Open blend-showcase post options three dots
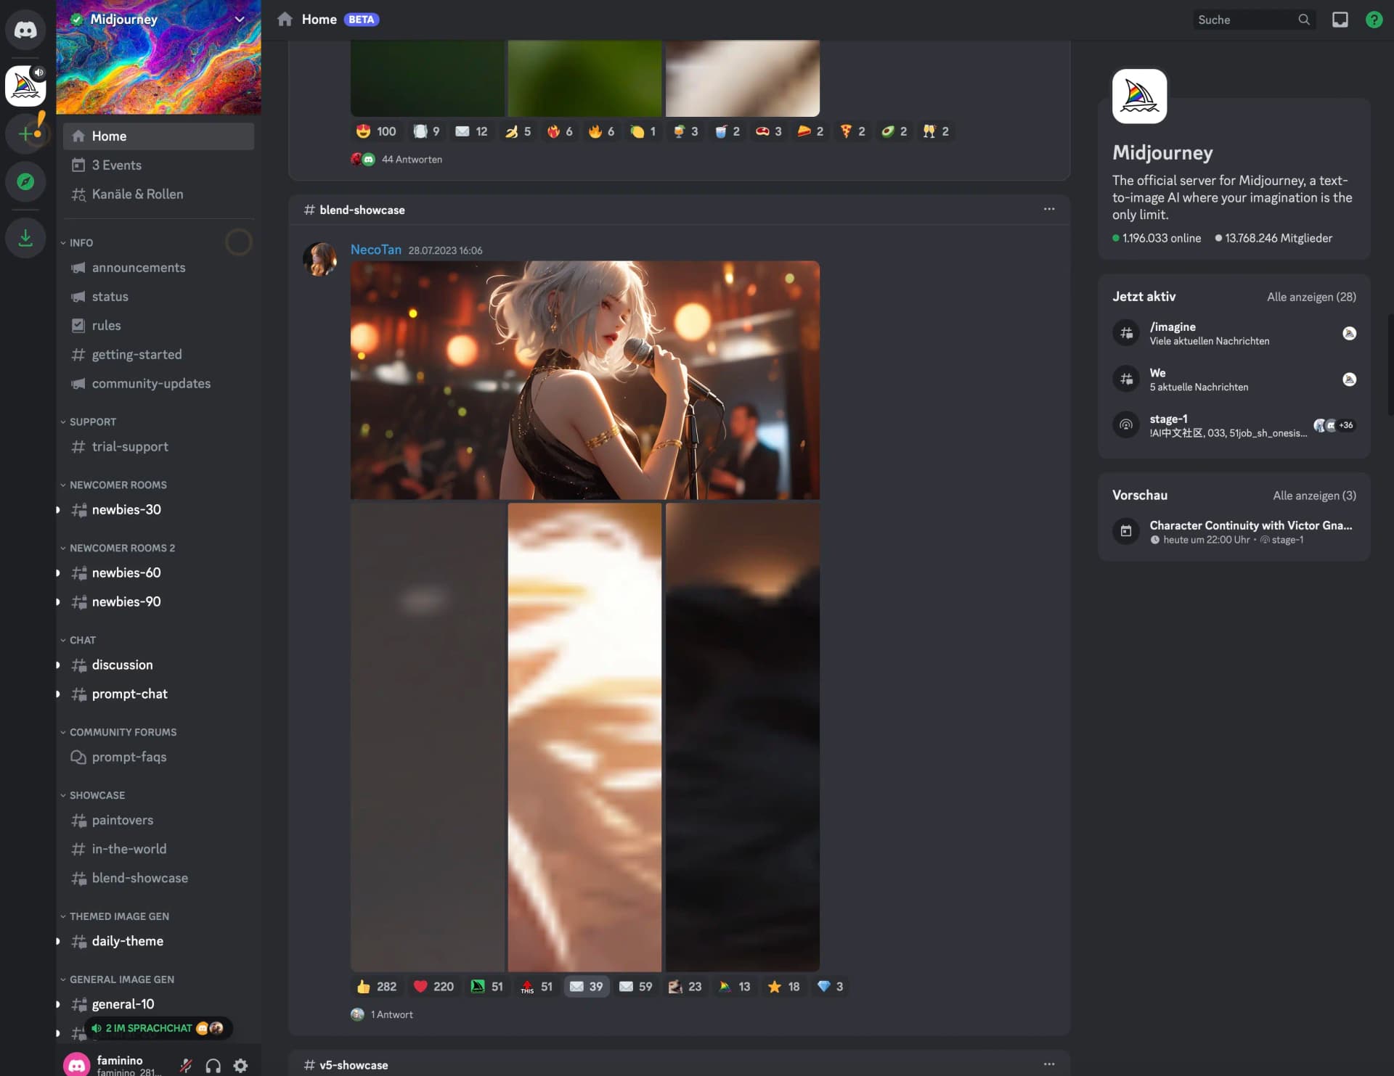 pos(1048,209)
